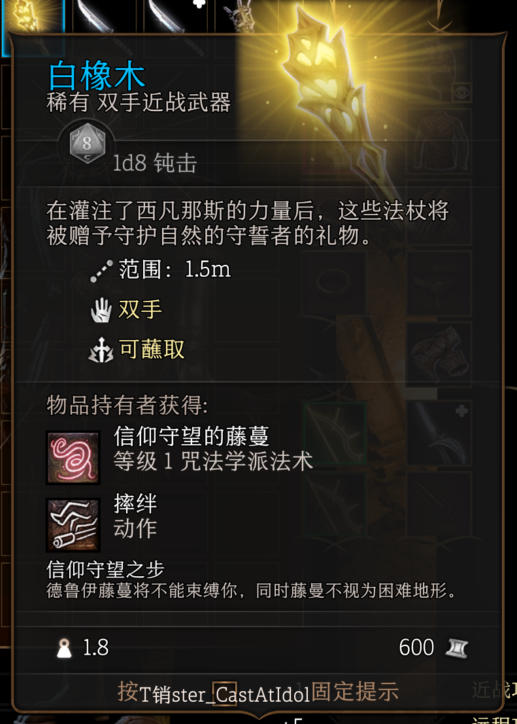This screenshot has height=724, width=517.
Task: Click the 双手 property label
Action: coord(141,310)
